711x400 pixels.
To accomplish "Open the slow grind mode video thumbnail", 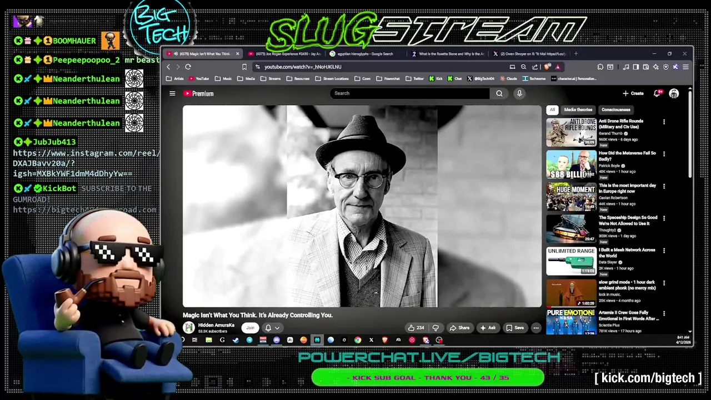I will [571, 293].
